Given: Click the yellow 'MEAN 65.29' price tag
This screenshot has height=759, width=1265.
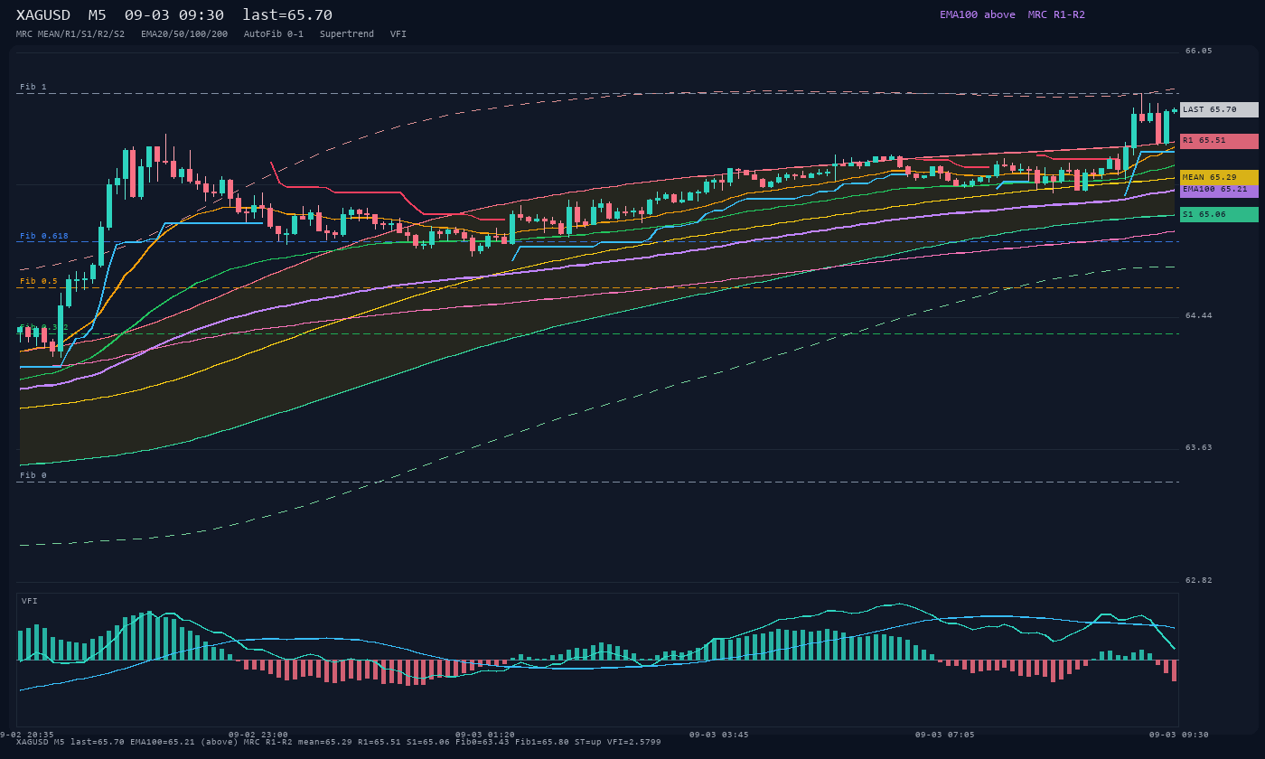Looking at the screenshot, I should [1219, 177].
